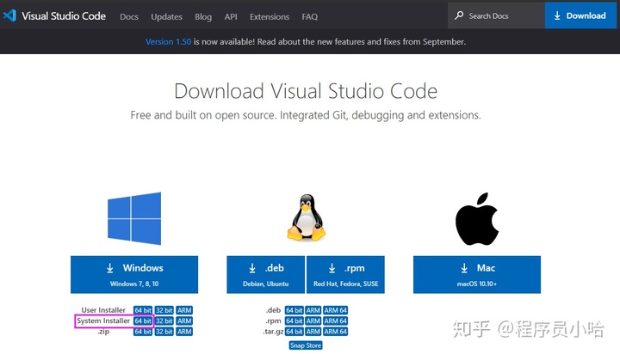This screenshot has width=620, height=354.
Task: Download Windows User Installer ARM
Action: 184,310
